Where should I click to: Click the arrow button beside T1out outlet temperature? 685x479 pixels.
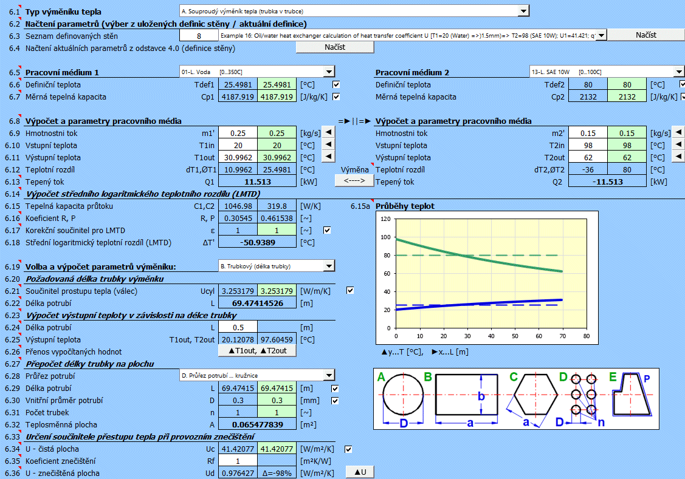point(328,157)
